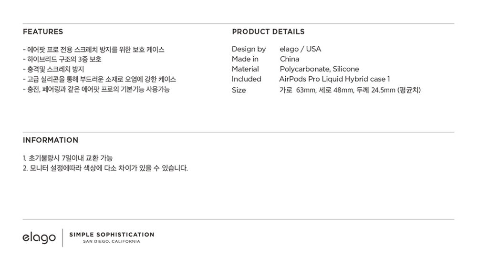The height and width of the screenshot is (268, 477).
Task: Click the elago logo
Action: (x=39, y=237)
